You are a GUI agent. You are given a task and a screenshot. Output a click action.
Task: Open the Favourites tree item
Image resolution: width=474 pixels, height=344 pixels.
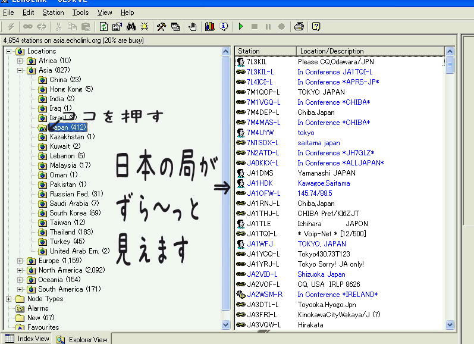[43, 327]
